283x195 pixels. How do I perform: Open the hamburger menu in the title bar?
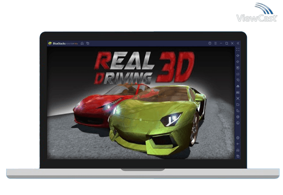pyautogui.click(x=215, y=43)
